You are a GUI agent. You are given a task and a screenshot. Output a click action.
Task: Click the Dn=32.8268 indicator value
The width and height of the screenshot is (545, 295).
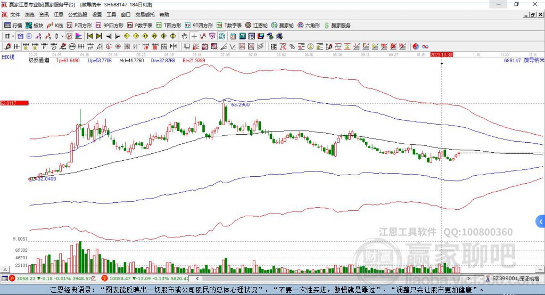coord(163,60)
